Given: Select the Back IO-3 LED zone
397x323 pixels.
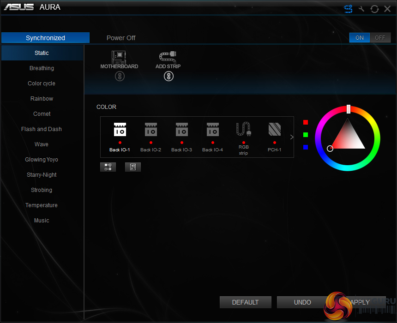Looking at the screenshot, I should pos(182,137).
